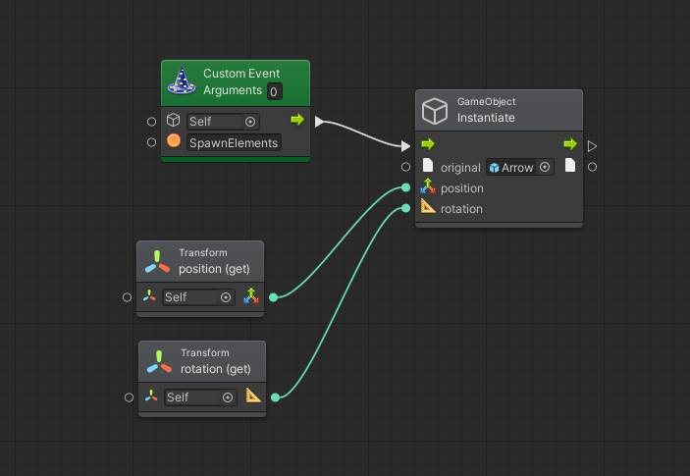Open object picker for Custom Event Self field
This screenshot has width=690, height=476.
click(250, 122)
